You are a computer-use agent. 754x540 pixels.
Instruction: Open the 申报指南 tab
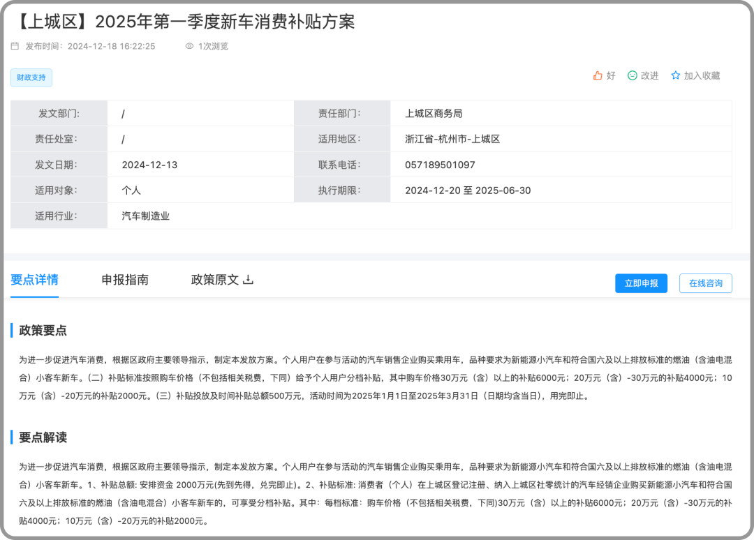(125, 280)
